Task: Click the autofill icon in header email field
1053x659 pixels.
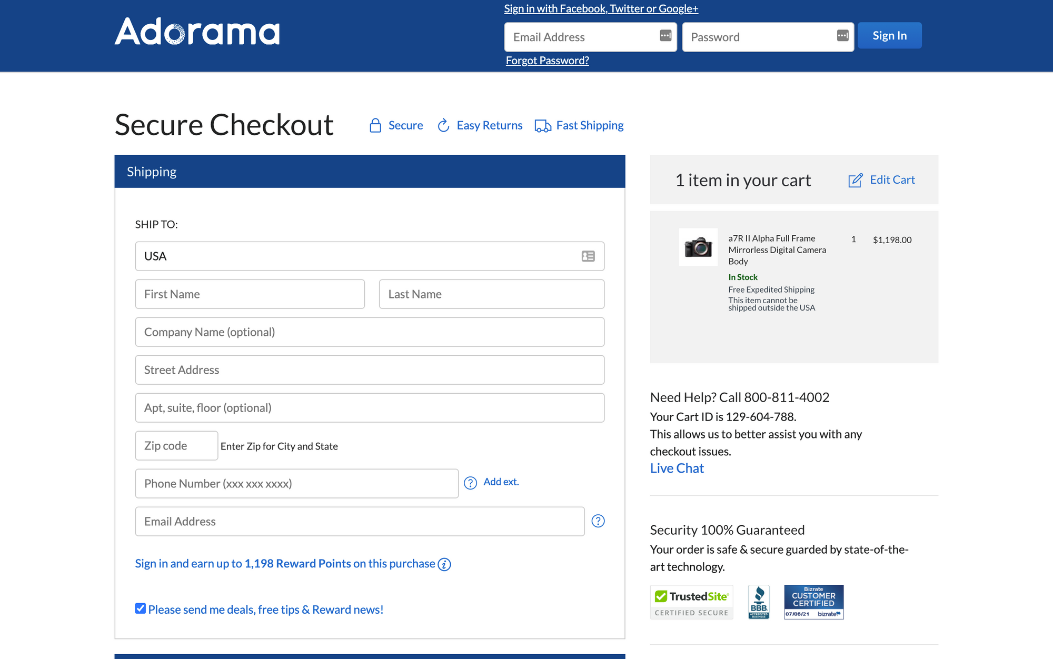Action: point(665,35)
